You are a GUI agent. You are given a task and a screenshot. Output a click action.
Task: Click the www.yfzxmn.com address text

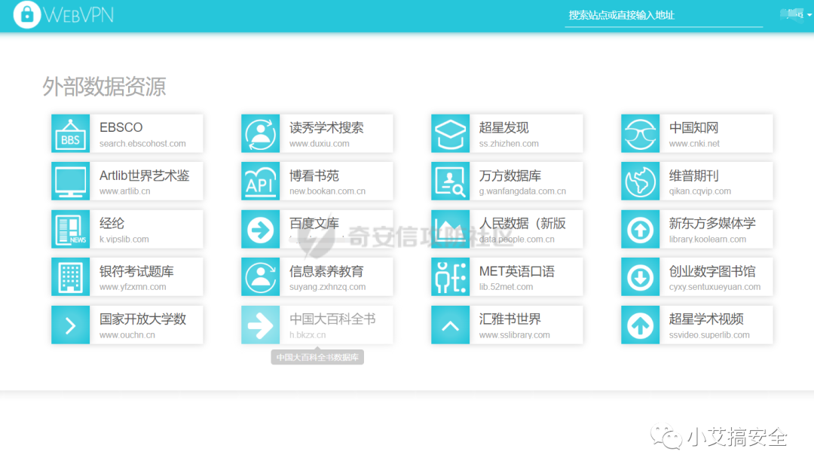click(x=133, y=287)
